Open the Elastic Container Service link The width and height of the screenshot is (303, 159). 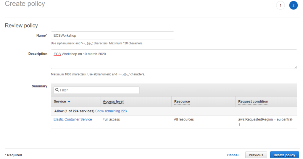tap(72, 120)
